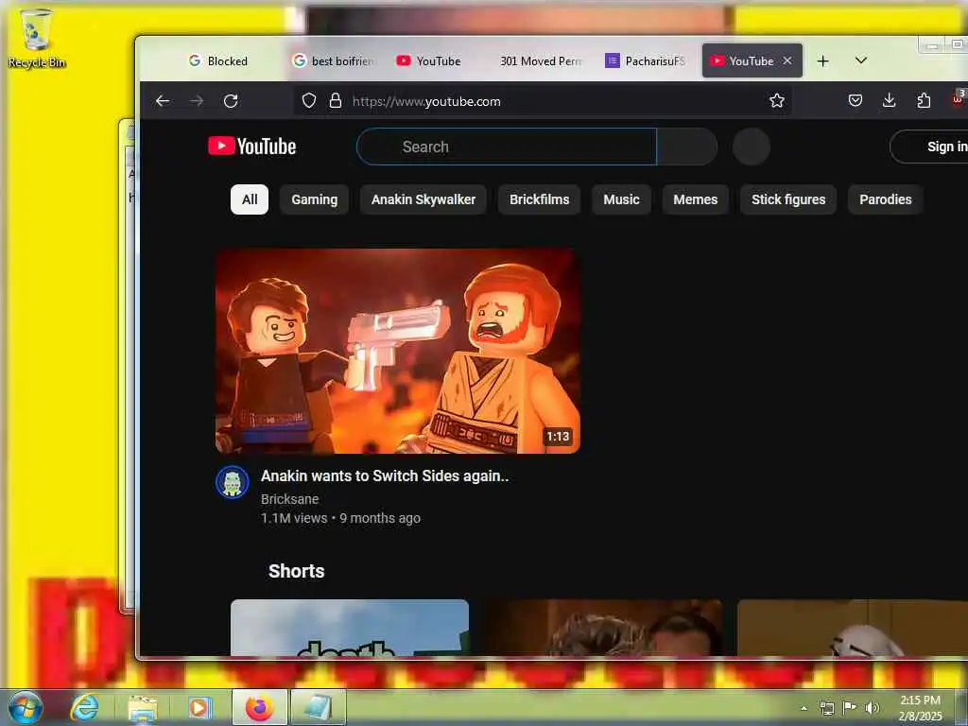Open the Pocket save icon

click(x=855, y=100)
